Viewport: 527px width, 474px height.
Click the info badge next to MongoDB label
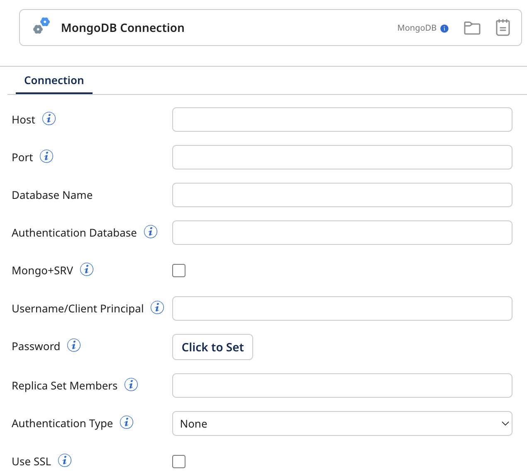pyautogui.click(x=445, y=28)
